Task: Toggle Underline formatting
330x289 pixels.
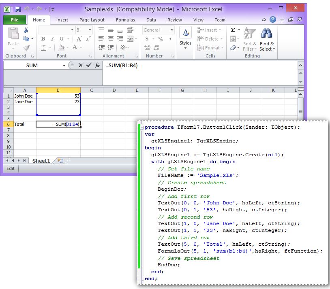Action: click(62, 39)
